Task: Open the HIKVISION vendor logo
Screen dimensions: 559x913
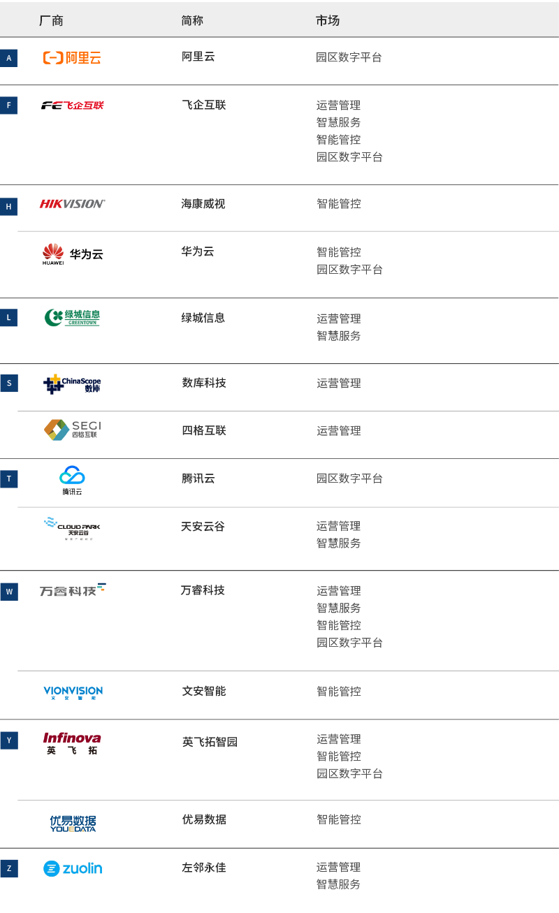Action: [x=72, y=204]
